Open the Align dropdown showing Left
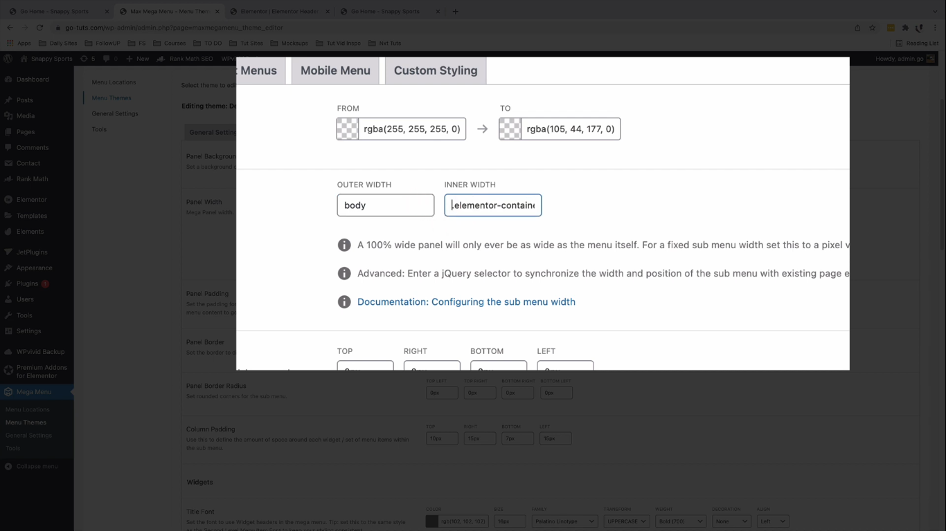This screenshot has width=946, height=531. (x=772, y=521)
